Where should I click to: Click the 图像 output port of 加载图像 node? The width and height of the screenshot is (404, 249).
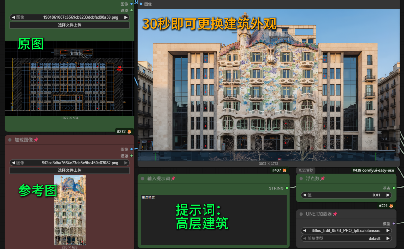click(132, 149)
